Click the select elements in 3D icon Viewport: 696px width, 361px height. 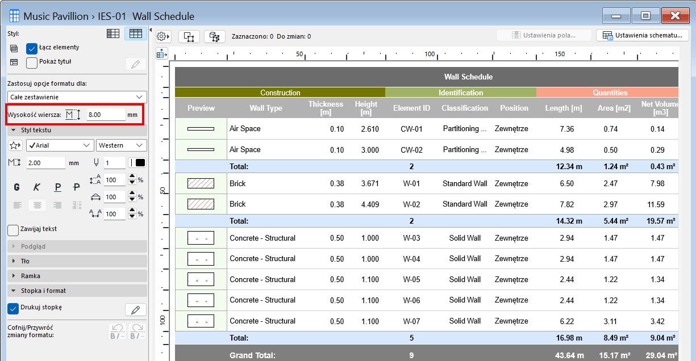tap(215, 36)
